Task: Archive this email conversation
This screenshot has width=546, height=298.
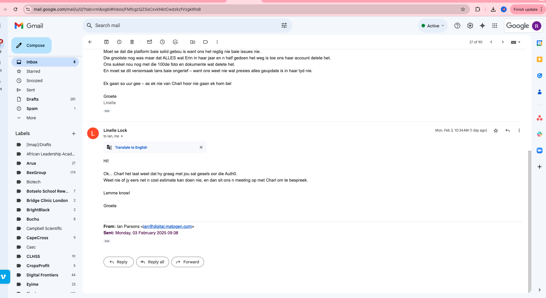Action: [106, 42]
